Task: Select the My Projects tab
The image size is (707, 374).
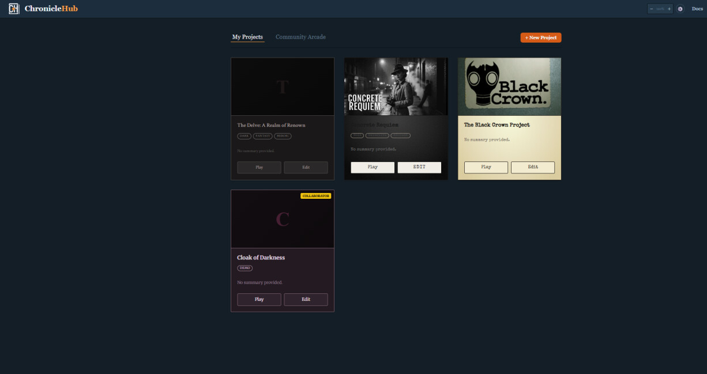Action: [x=247, y=37]
